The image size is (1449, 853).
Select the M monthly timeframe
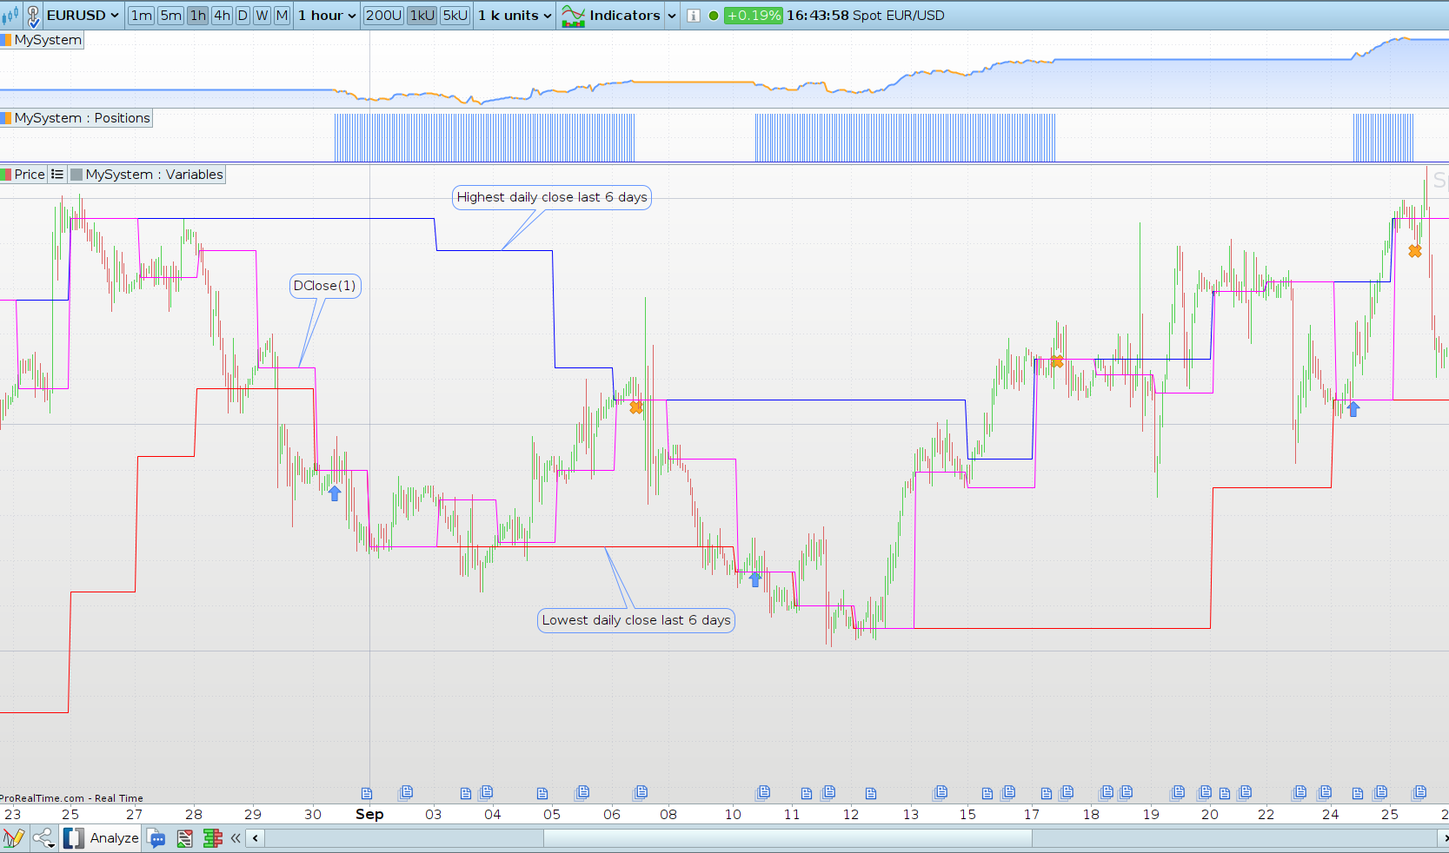tap(282, 16)
